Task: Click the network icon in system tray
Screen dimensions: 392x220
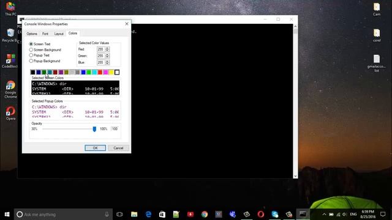Action: [338, 215]
